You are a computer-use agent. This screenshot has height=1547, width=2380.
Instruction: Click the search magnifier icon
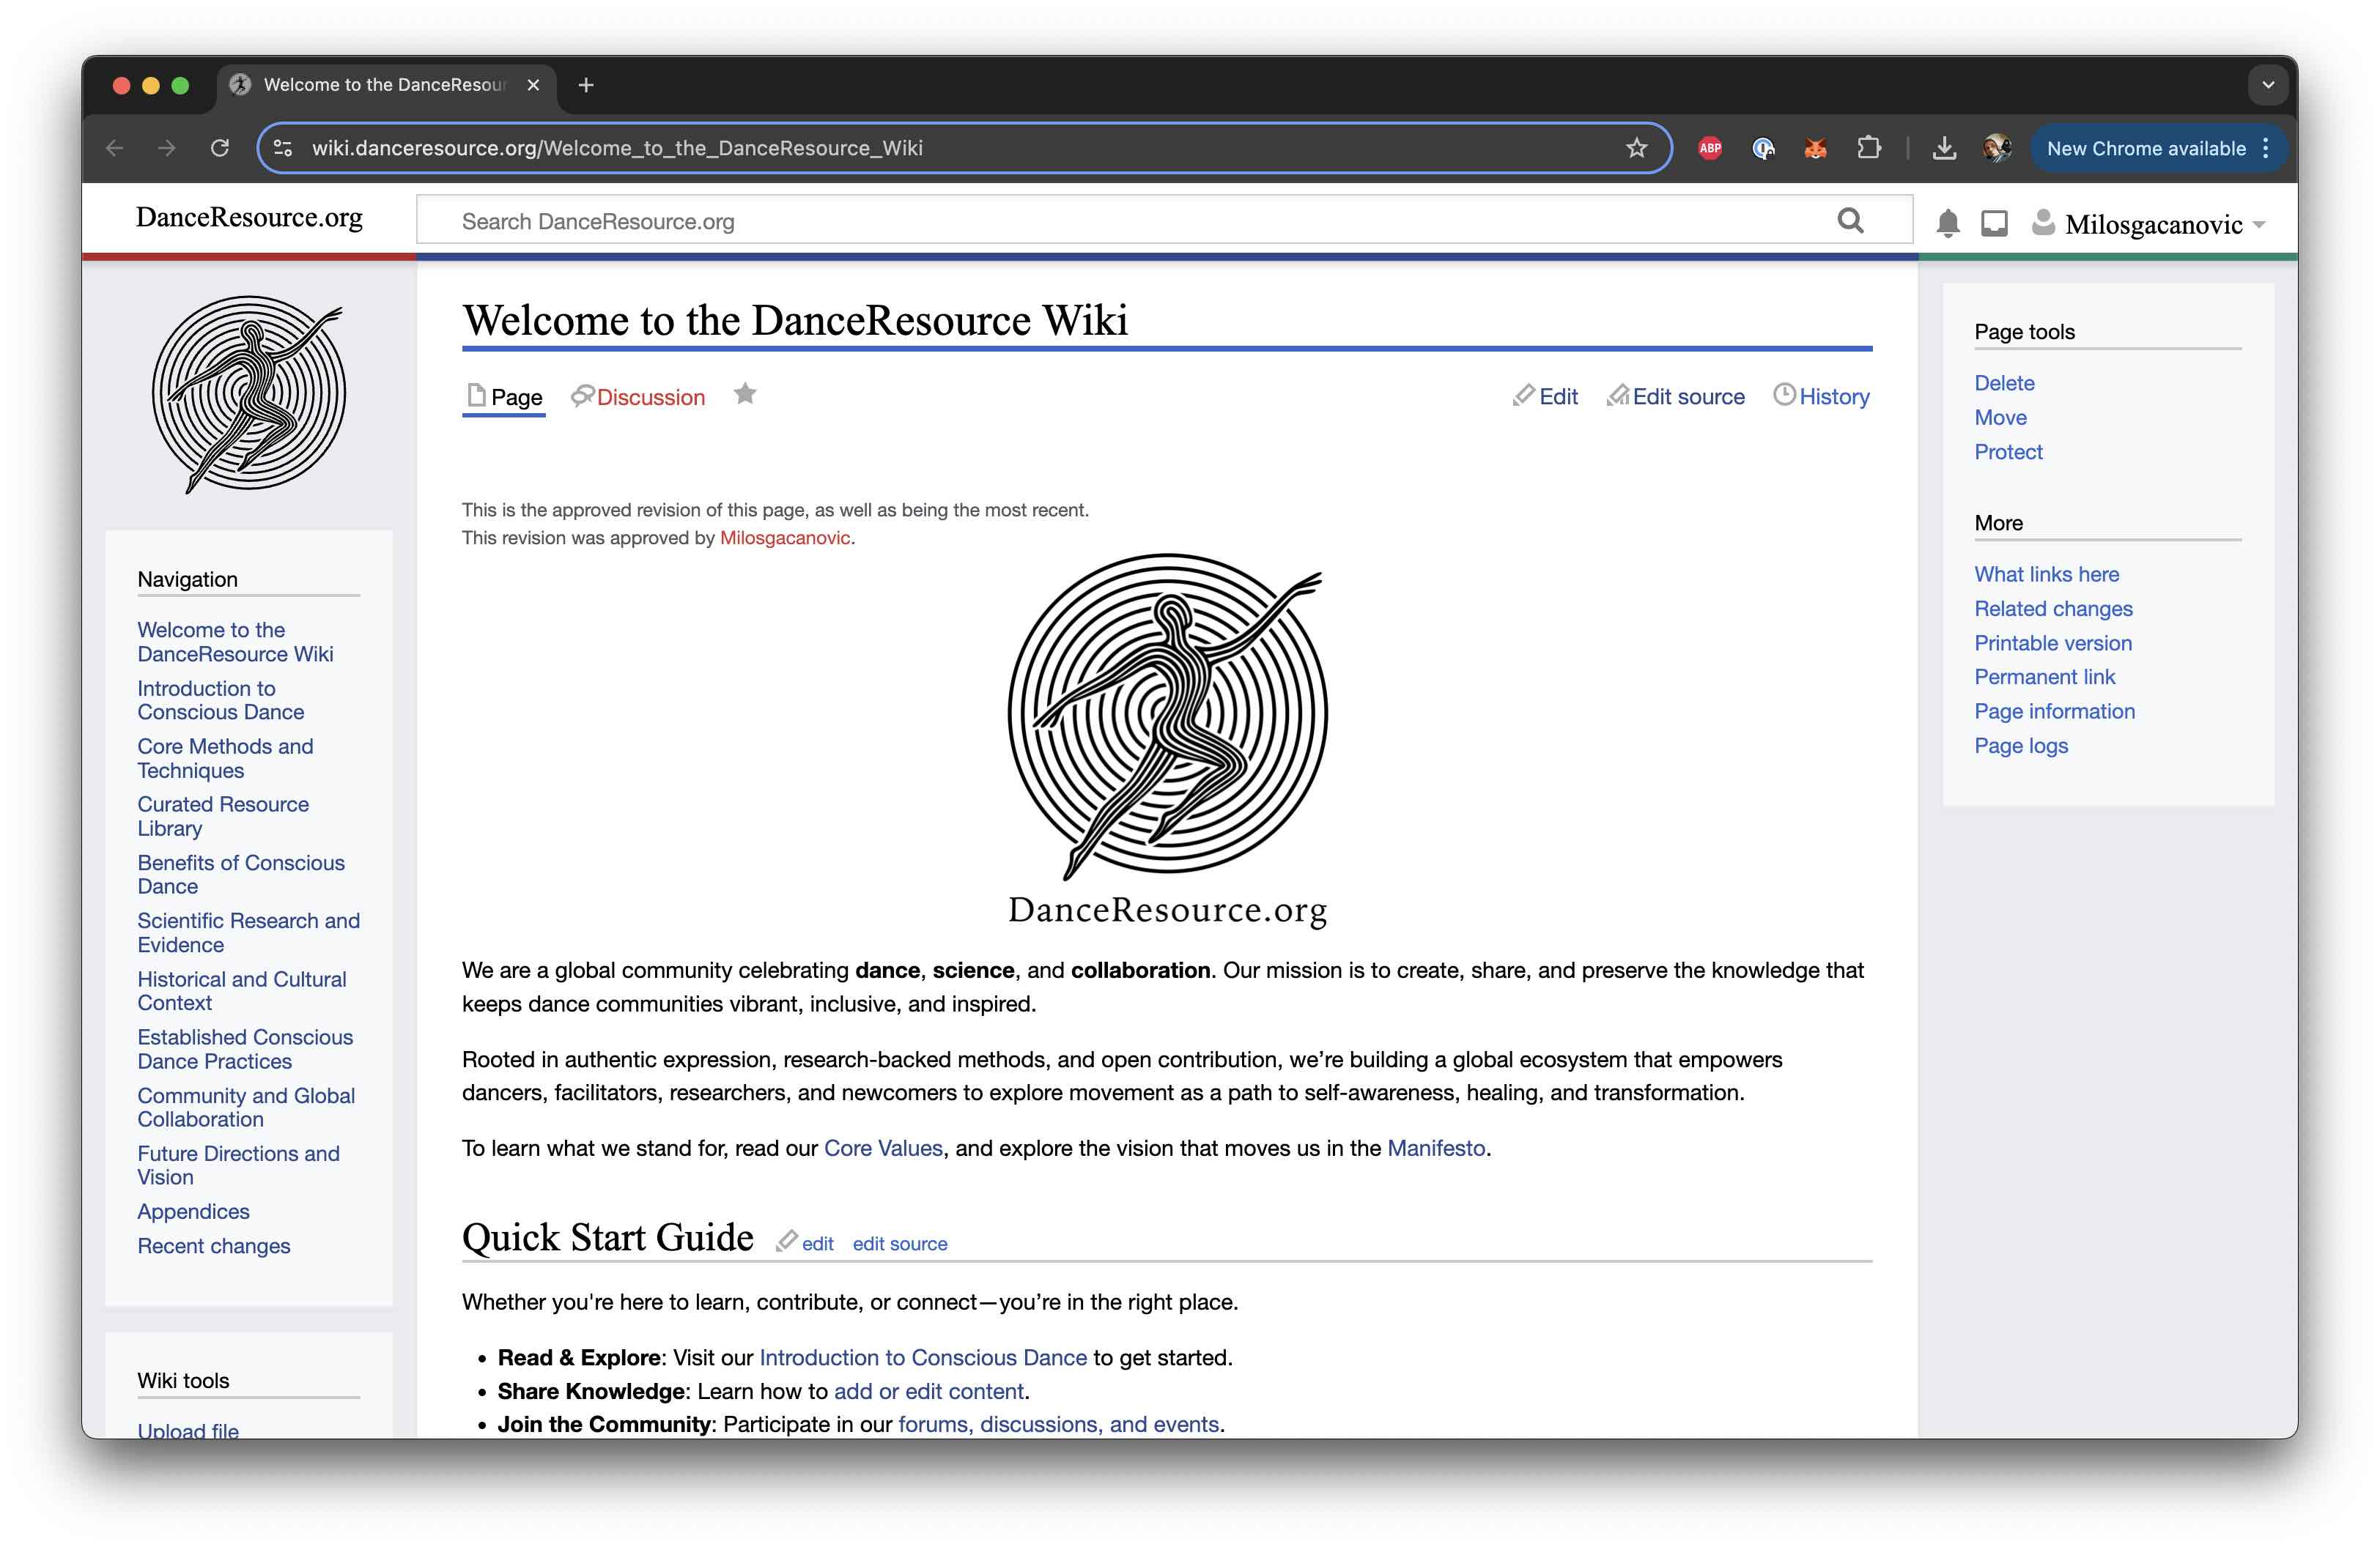1850,221
